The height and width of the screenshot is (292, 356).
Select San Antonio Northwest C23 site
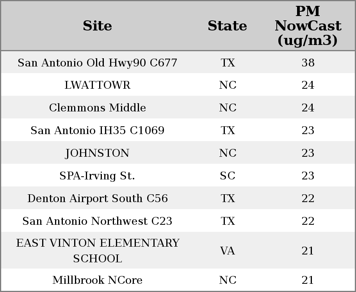97,221
